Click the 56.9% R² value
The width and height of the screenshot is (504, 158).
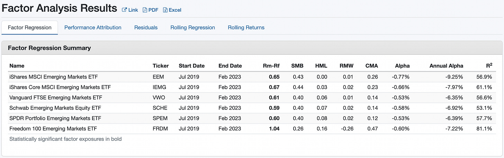coord(485,77)
